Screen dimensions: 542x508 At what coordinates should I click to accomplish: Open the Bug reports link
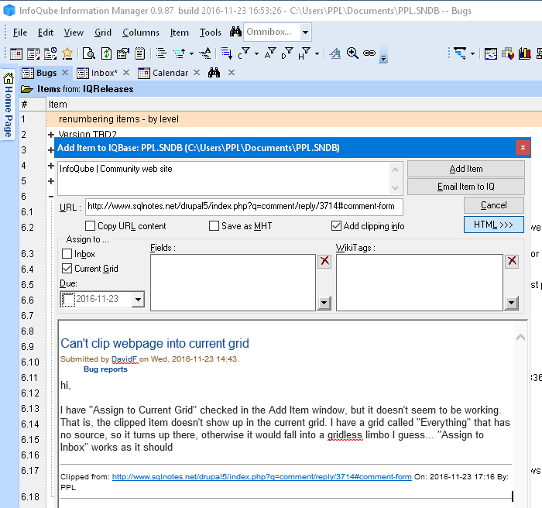105,369
